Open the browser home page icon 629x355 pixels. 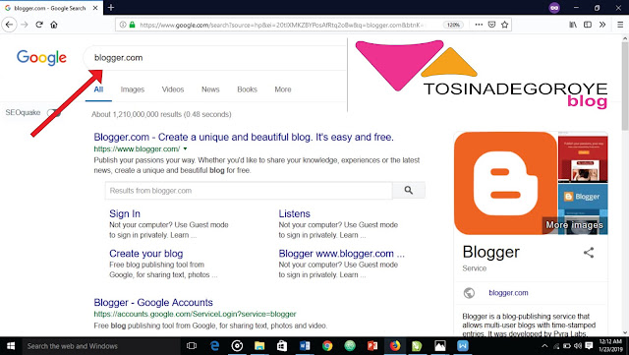click(54, 25)
